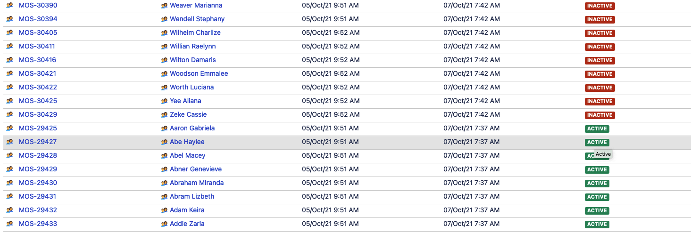The height and width of the screenshot is (233, 691).
Task: Click the issue type icon beside MOS-30416
Action: (x=9, y=60)
